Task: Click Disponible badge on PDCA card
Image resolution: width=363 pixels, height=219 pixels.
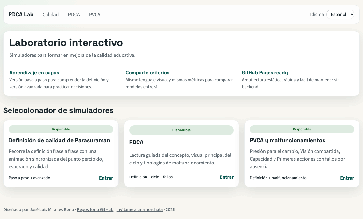Action: pos(181,130)
